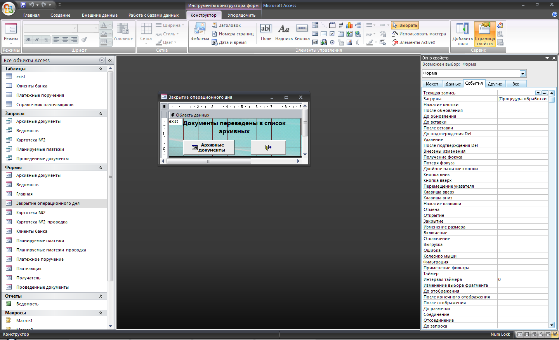Open font color A picker

105,25
